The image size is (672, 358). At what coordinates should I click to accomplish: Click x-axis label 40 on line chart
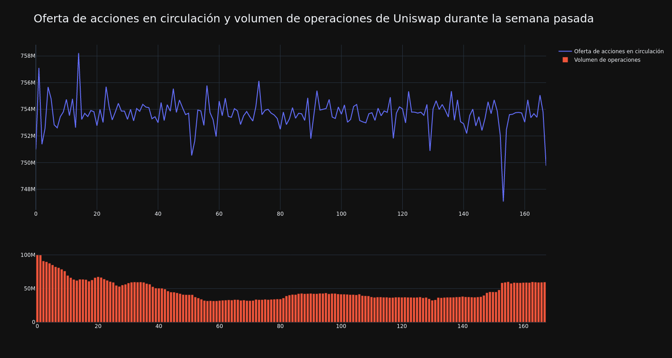pyautogui.click(x=158, y=214)
